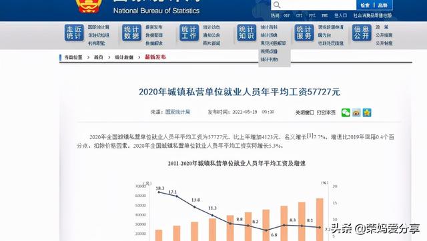Select PMI hot search keyword
427x241 pixels.
click(x=325, y=16)
